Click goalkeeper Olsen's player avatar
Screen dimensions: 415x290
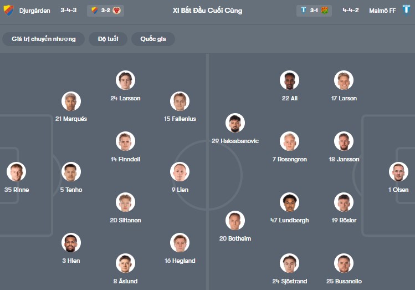point(398,172)
